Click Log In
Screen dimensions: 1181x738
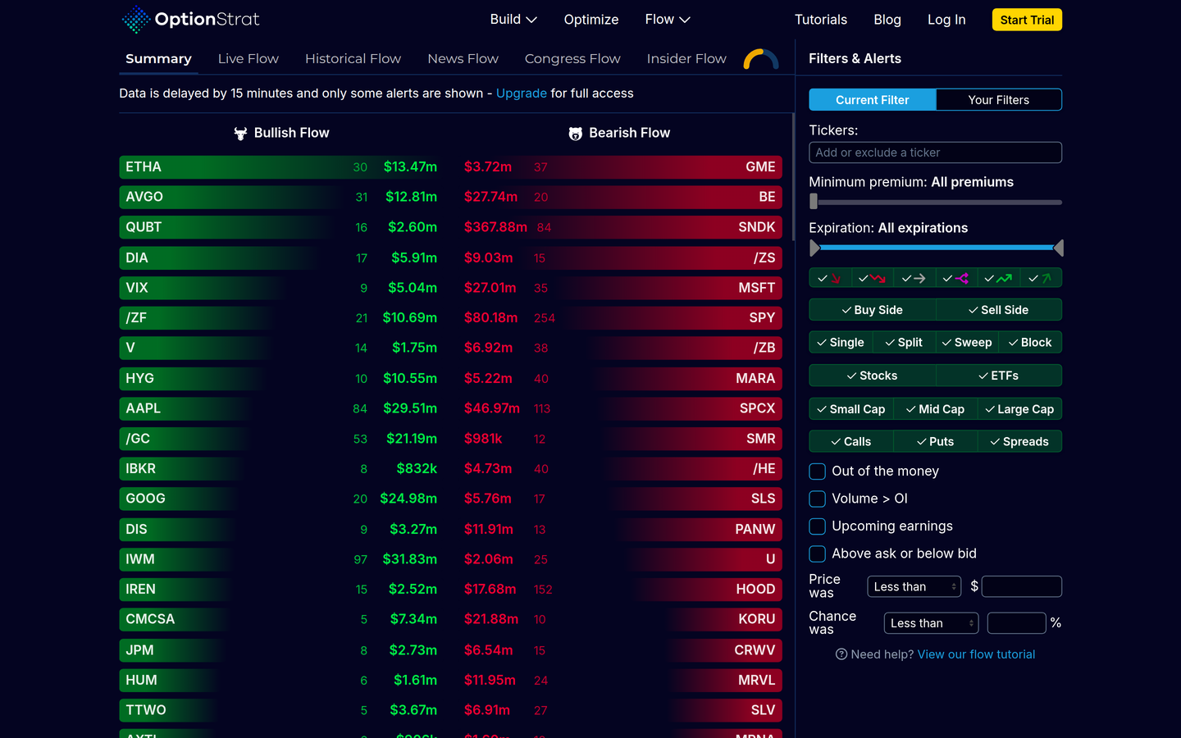pos(946,20)
